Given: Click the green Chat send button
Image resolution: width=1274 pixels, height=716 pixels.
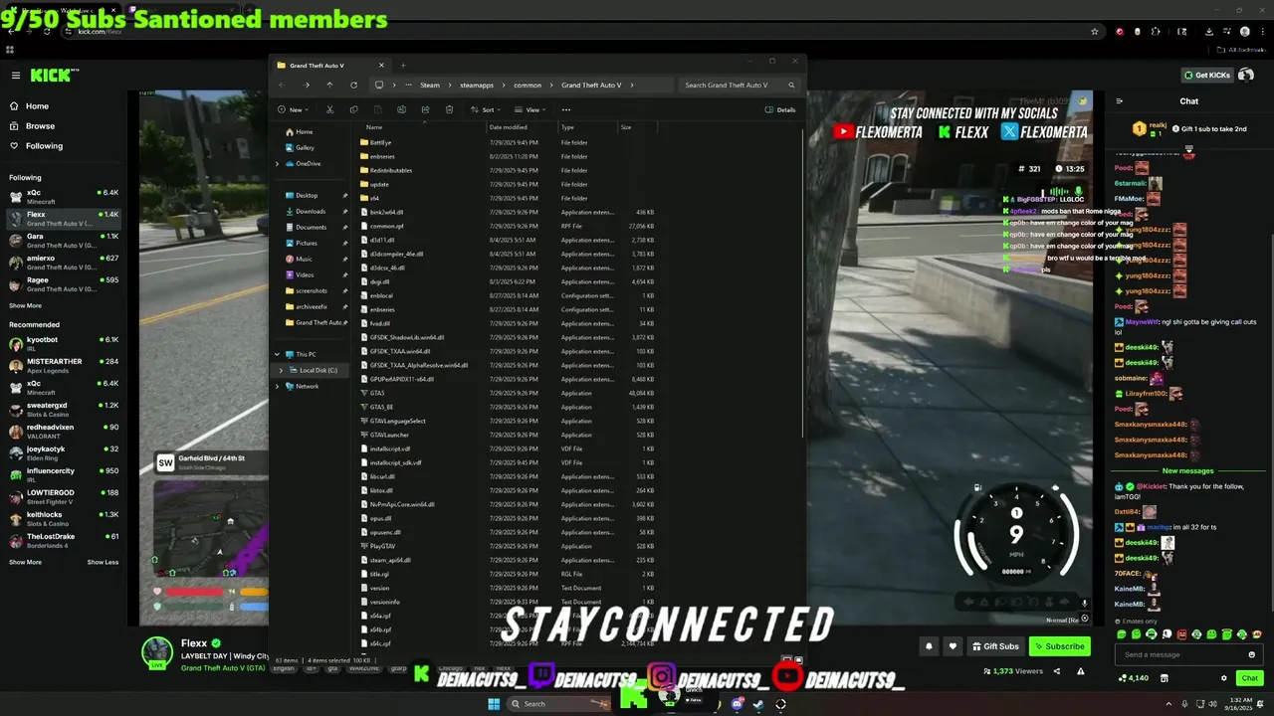Looking at the screenshot, I should coord(1249,678).
